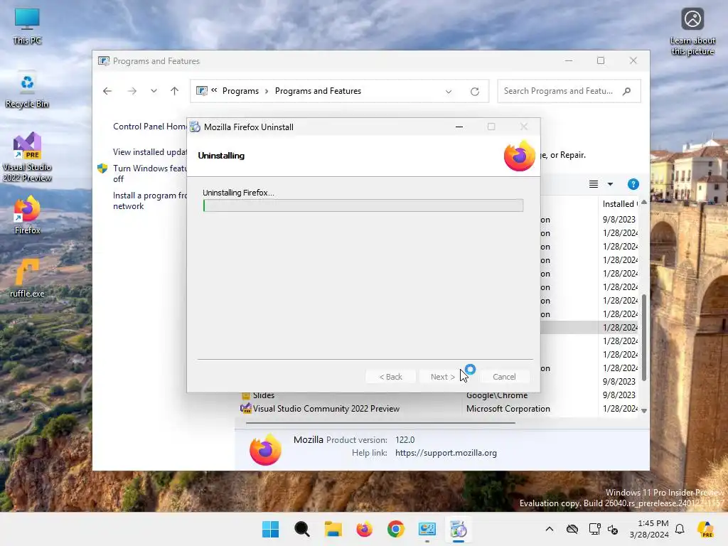Click product version value 122.0

coord(405,439)
